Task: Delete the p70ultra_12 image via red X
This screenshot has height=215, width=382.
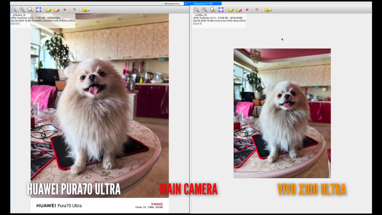Action: pyautogui.click(x=65, y=10)
